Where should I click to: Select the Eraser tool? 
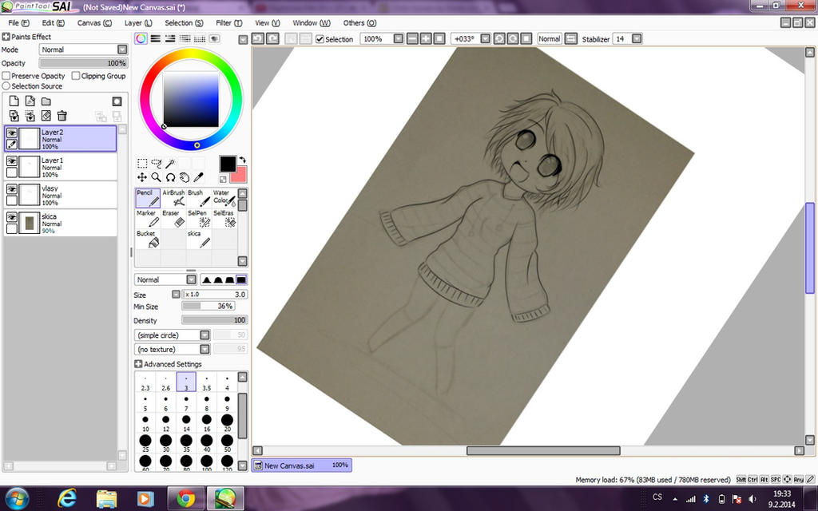[173, 219]
